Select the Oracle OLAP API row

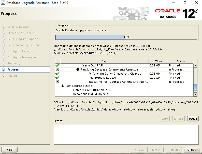pyautogui.click(x=124, y=65)
